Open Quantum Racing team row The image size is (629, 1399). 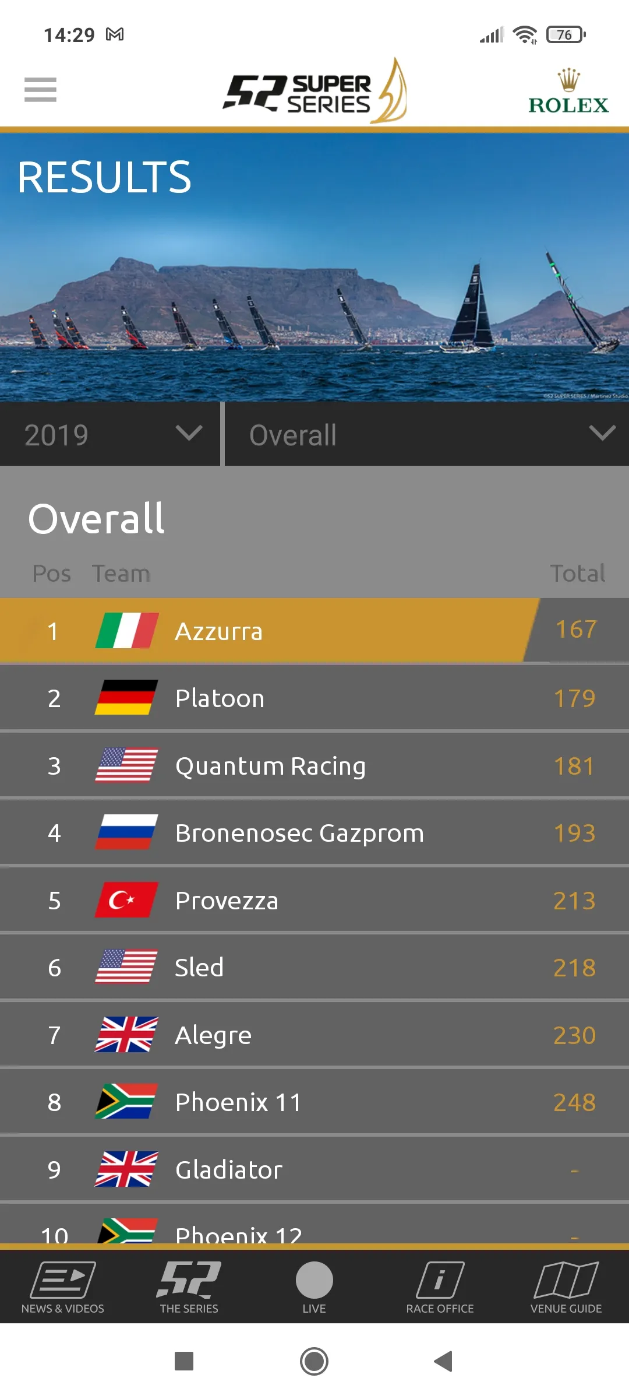[314, 765]
